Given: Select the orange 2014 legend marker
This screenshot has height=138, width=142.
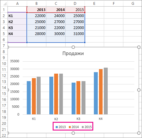Looking at the screenshot, I should pyautogui.click(x=70, y=127).
